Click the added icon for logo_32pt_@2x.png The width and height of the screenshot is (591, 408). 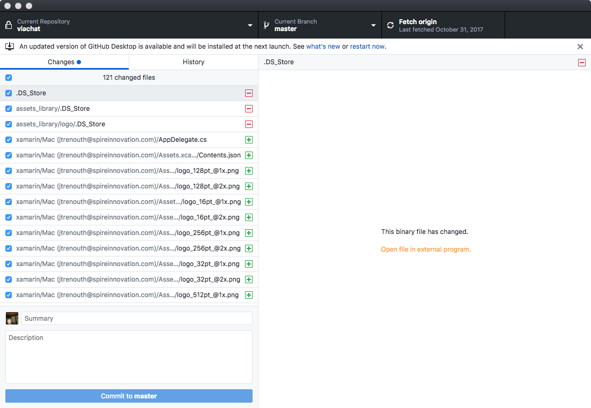click(249, 279)
